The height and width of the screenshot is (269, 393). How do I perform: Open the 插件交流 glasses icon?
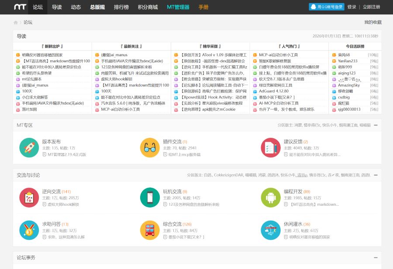click(150, 148)
